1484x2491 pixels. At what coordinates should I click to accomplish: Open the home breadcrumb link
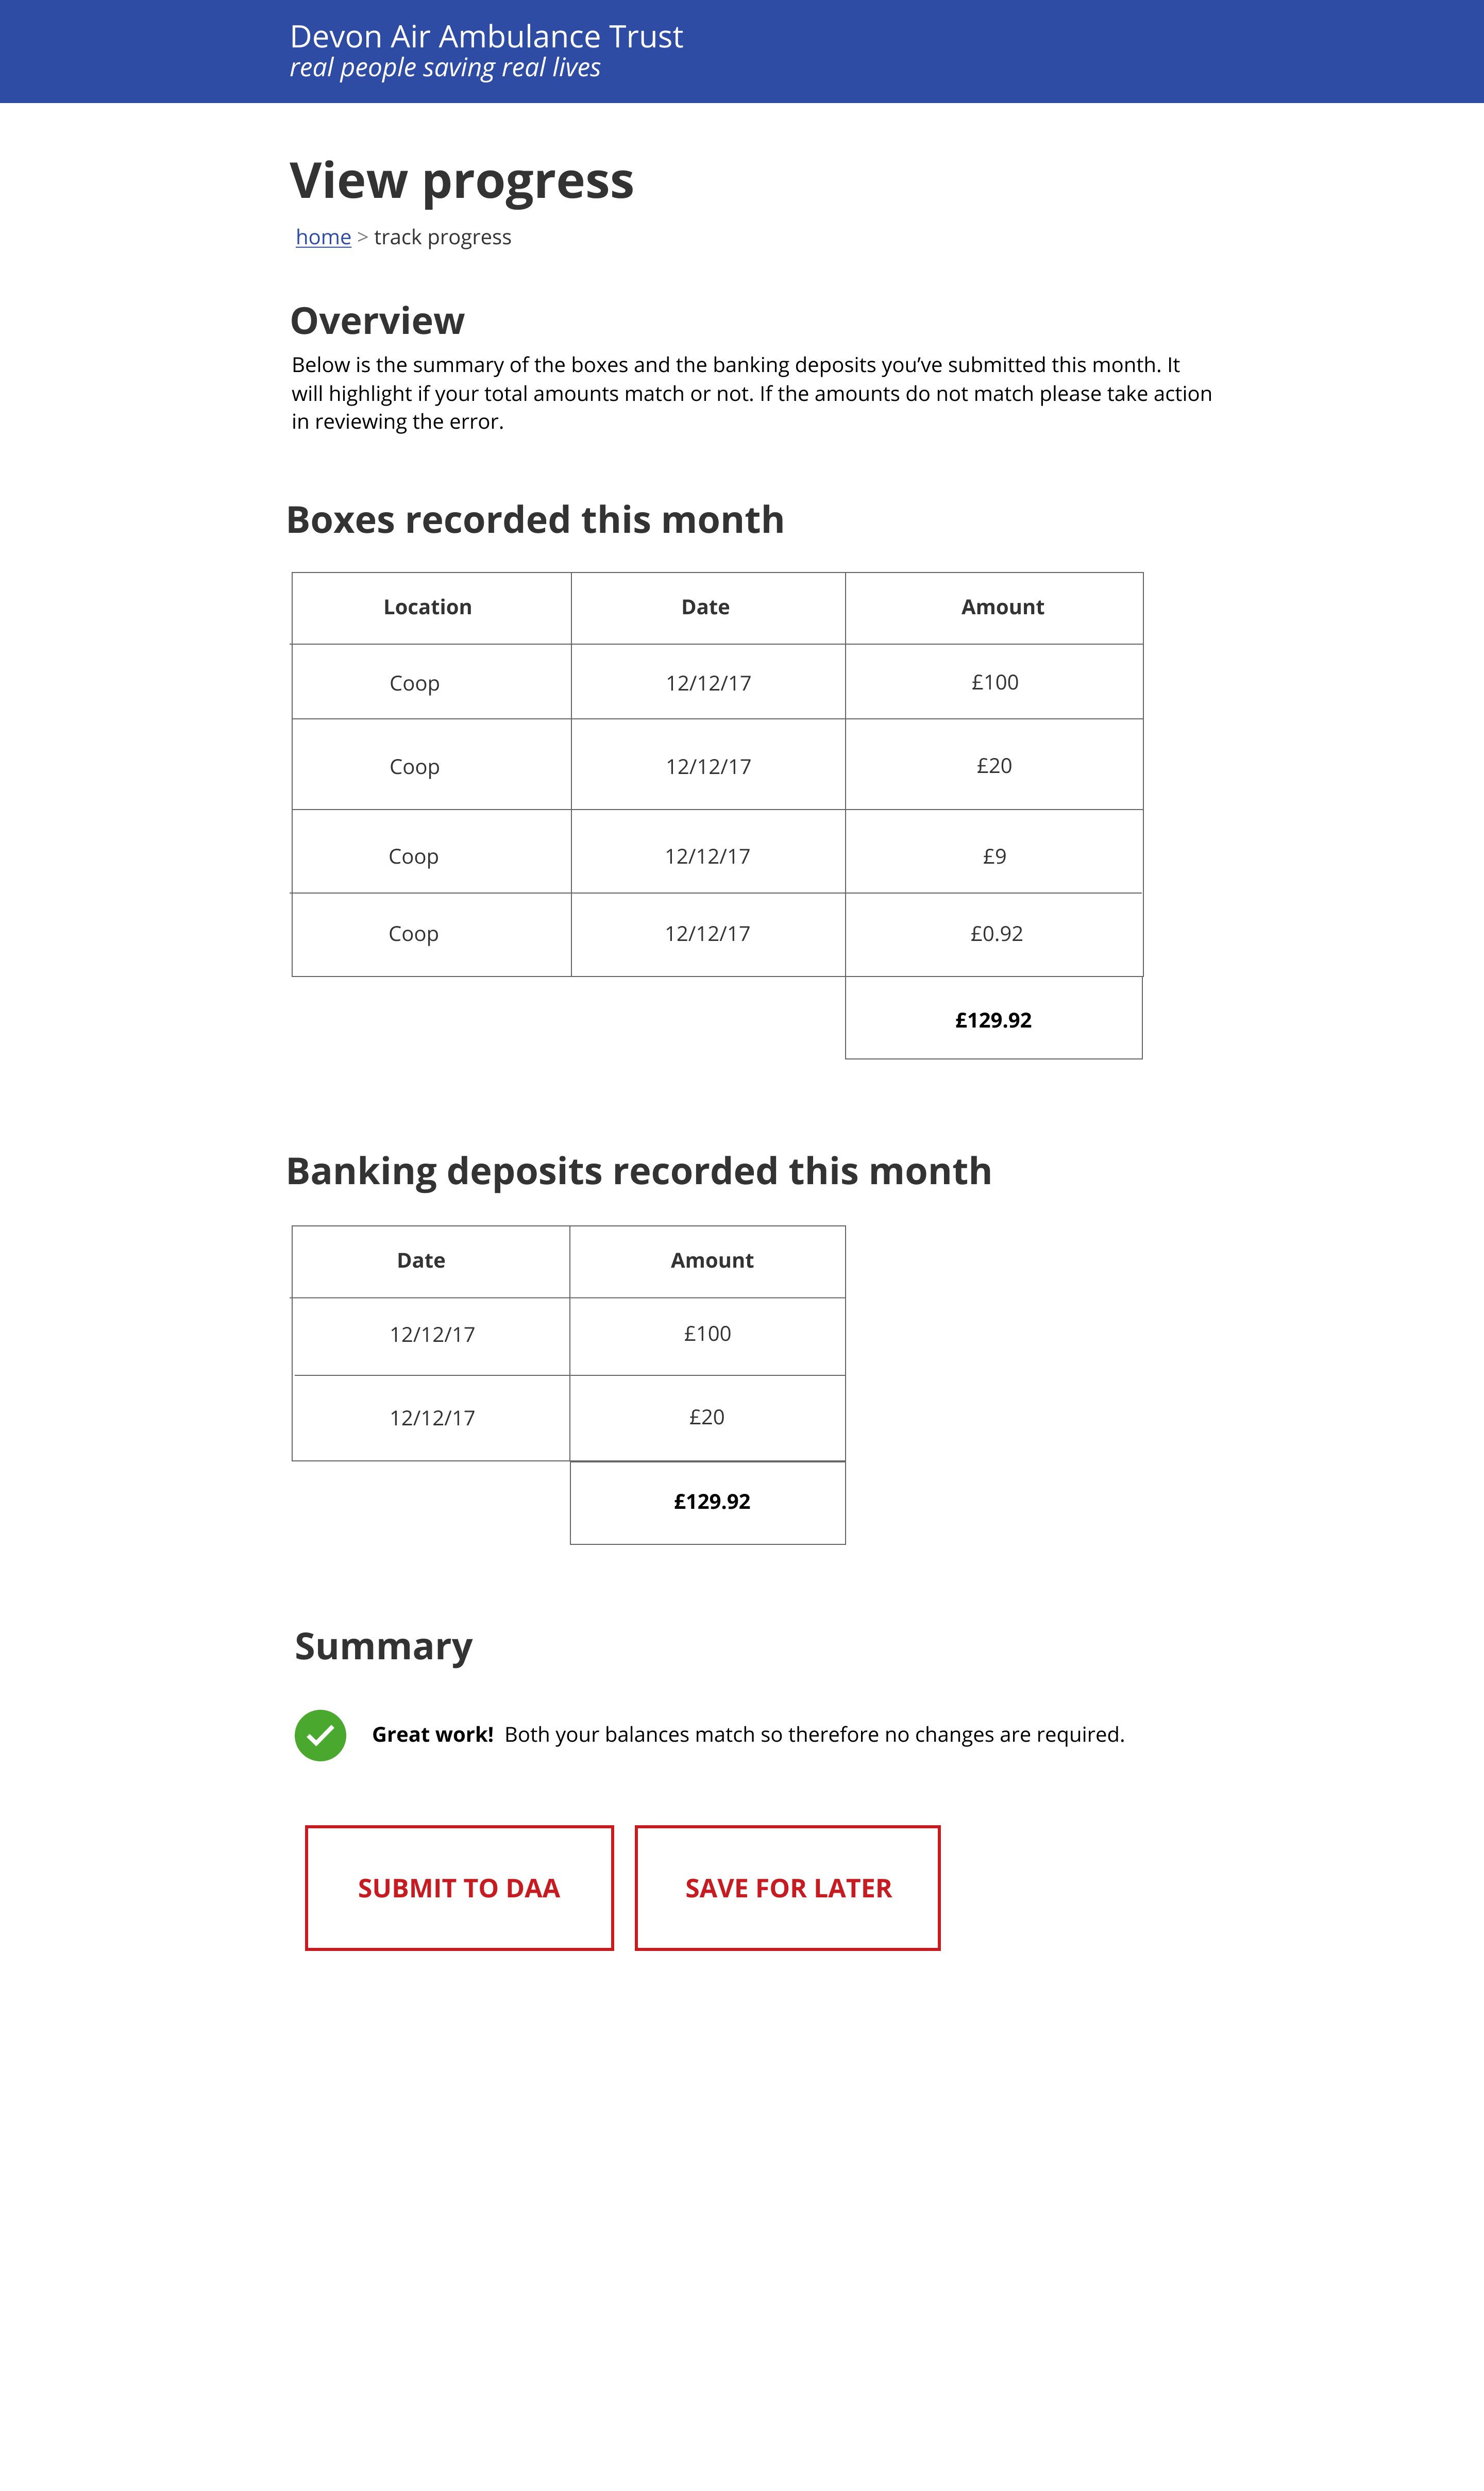pyautogui.click(x=323, y=237)
